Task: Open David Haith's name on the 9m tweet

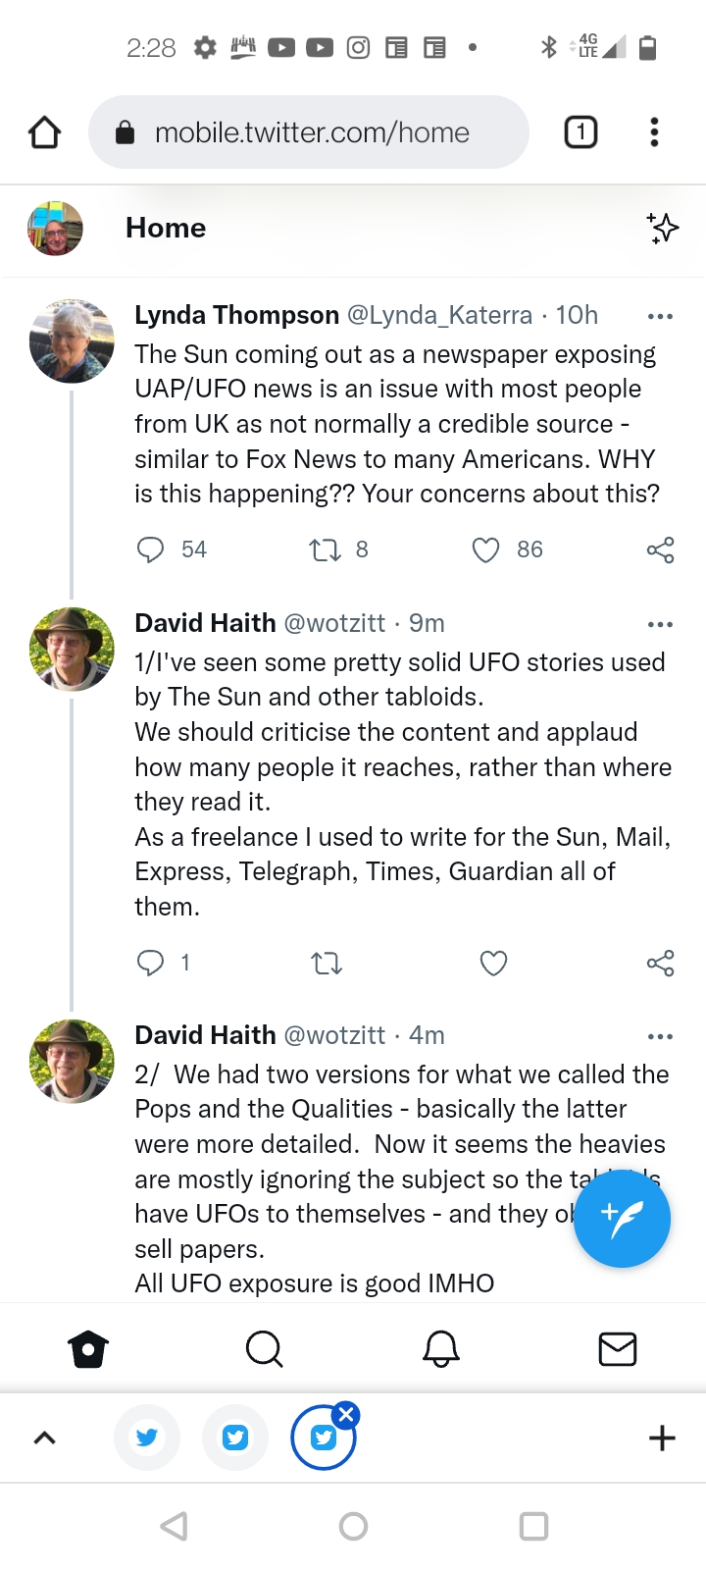Action: (205, 623)
